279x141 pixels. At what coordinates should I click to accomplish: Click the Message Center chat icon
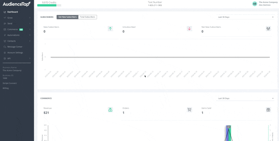point(5,47)
